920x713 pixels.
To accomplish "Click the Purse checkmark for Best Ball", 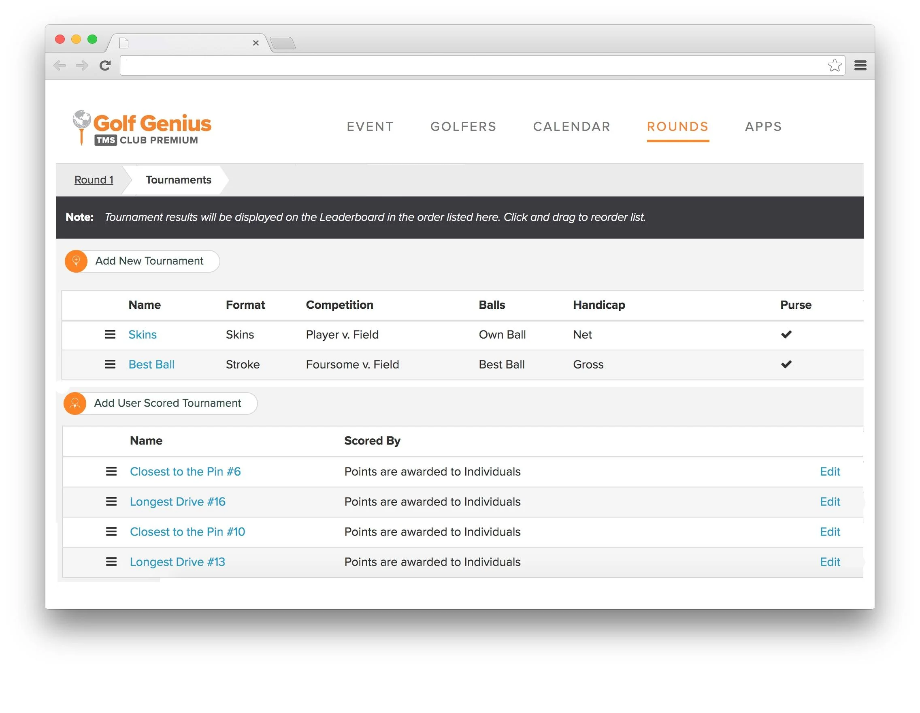I will tap(786, 365).
